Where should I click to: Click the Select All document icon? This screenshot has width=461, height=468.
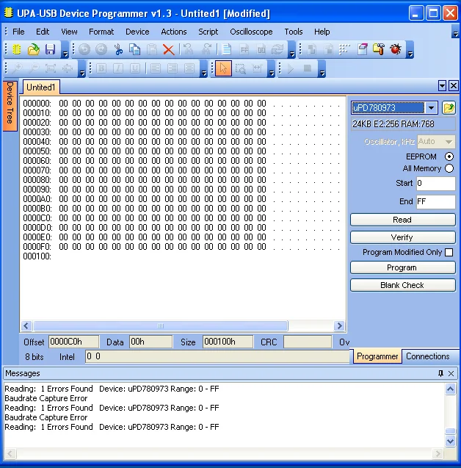(227, 49)
